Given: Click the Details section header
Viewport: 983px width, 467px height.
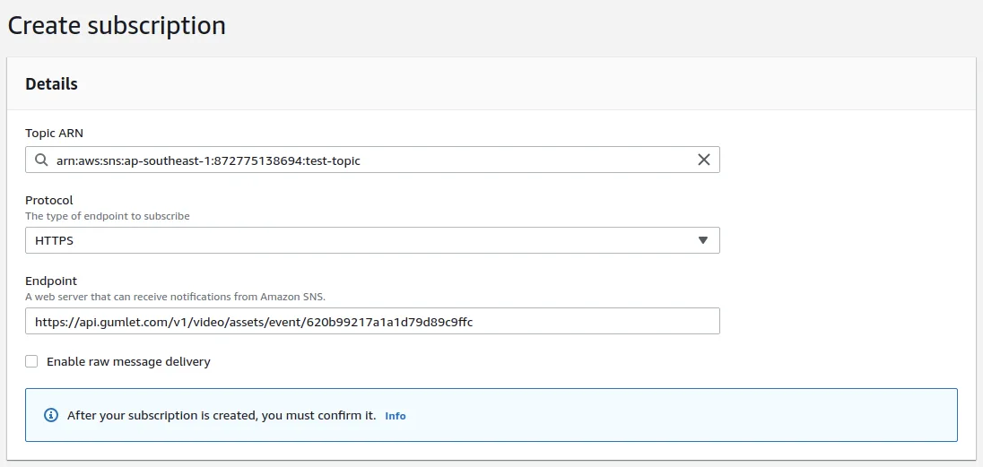Looking at the screenshot, I should pos(51,84).
